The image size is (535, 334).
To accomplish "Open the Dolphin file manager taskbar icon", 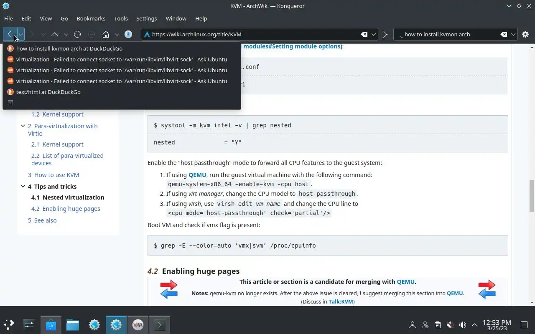I will tap(73, 324).
